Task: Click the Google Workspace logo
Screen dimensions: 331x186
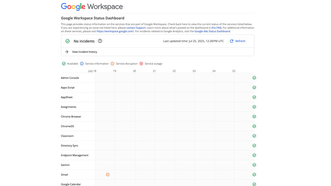Action: pyautogui.click(x=92, y=7)
